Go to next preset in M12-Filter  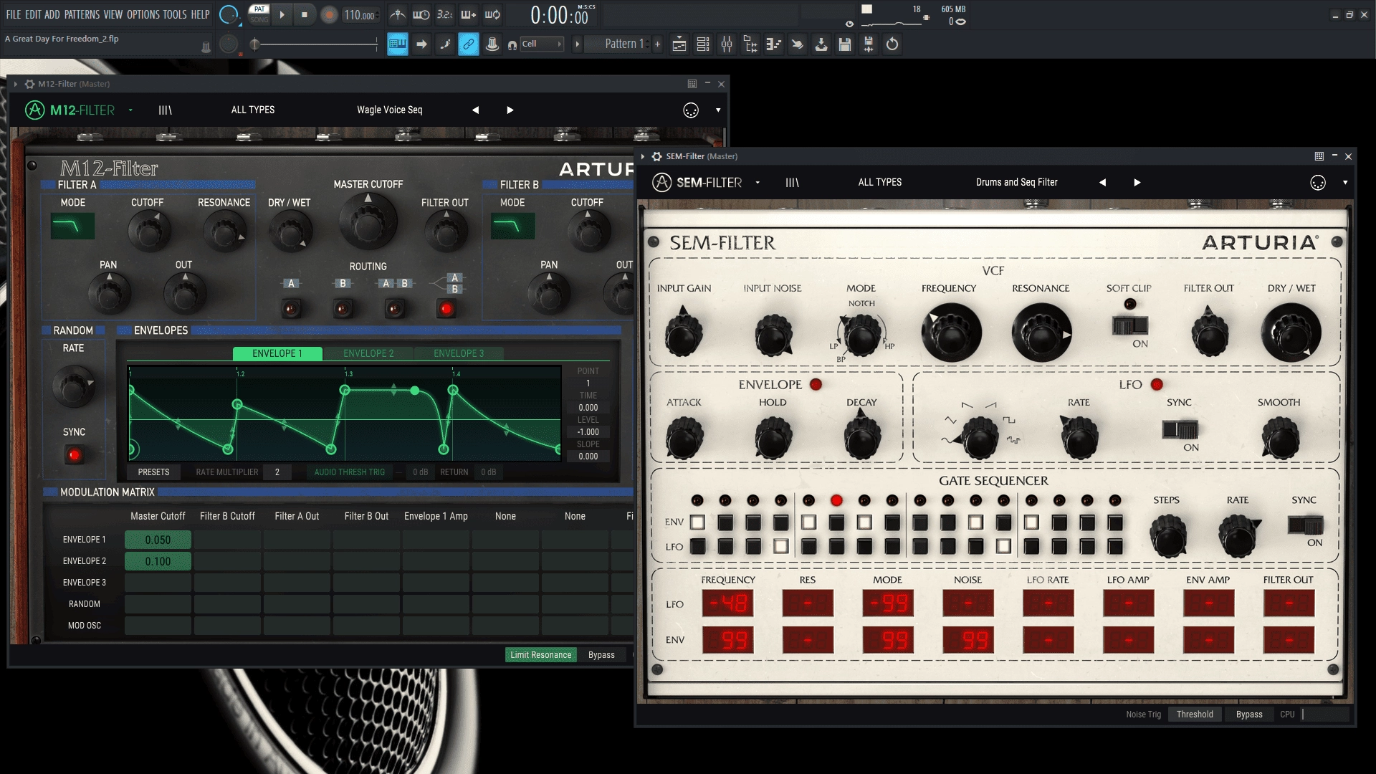pos(510,110)
